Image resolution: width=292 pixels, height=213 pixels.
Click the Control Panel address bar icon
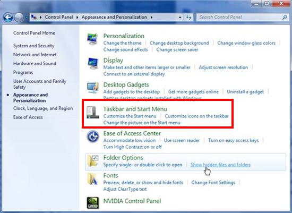[34, 17]
